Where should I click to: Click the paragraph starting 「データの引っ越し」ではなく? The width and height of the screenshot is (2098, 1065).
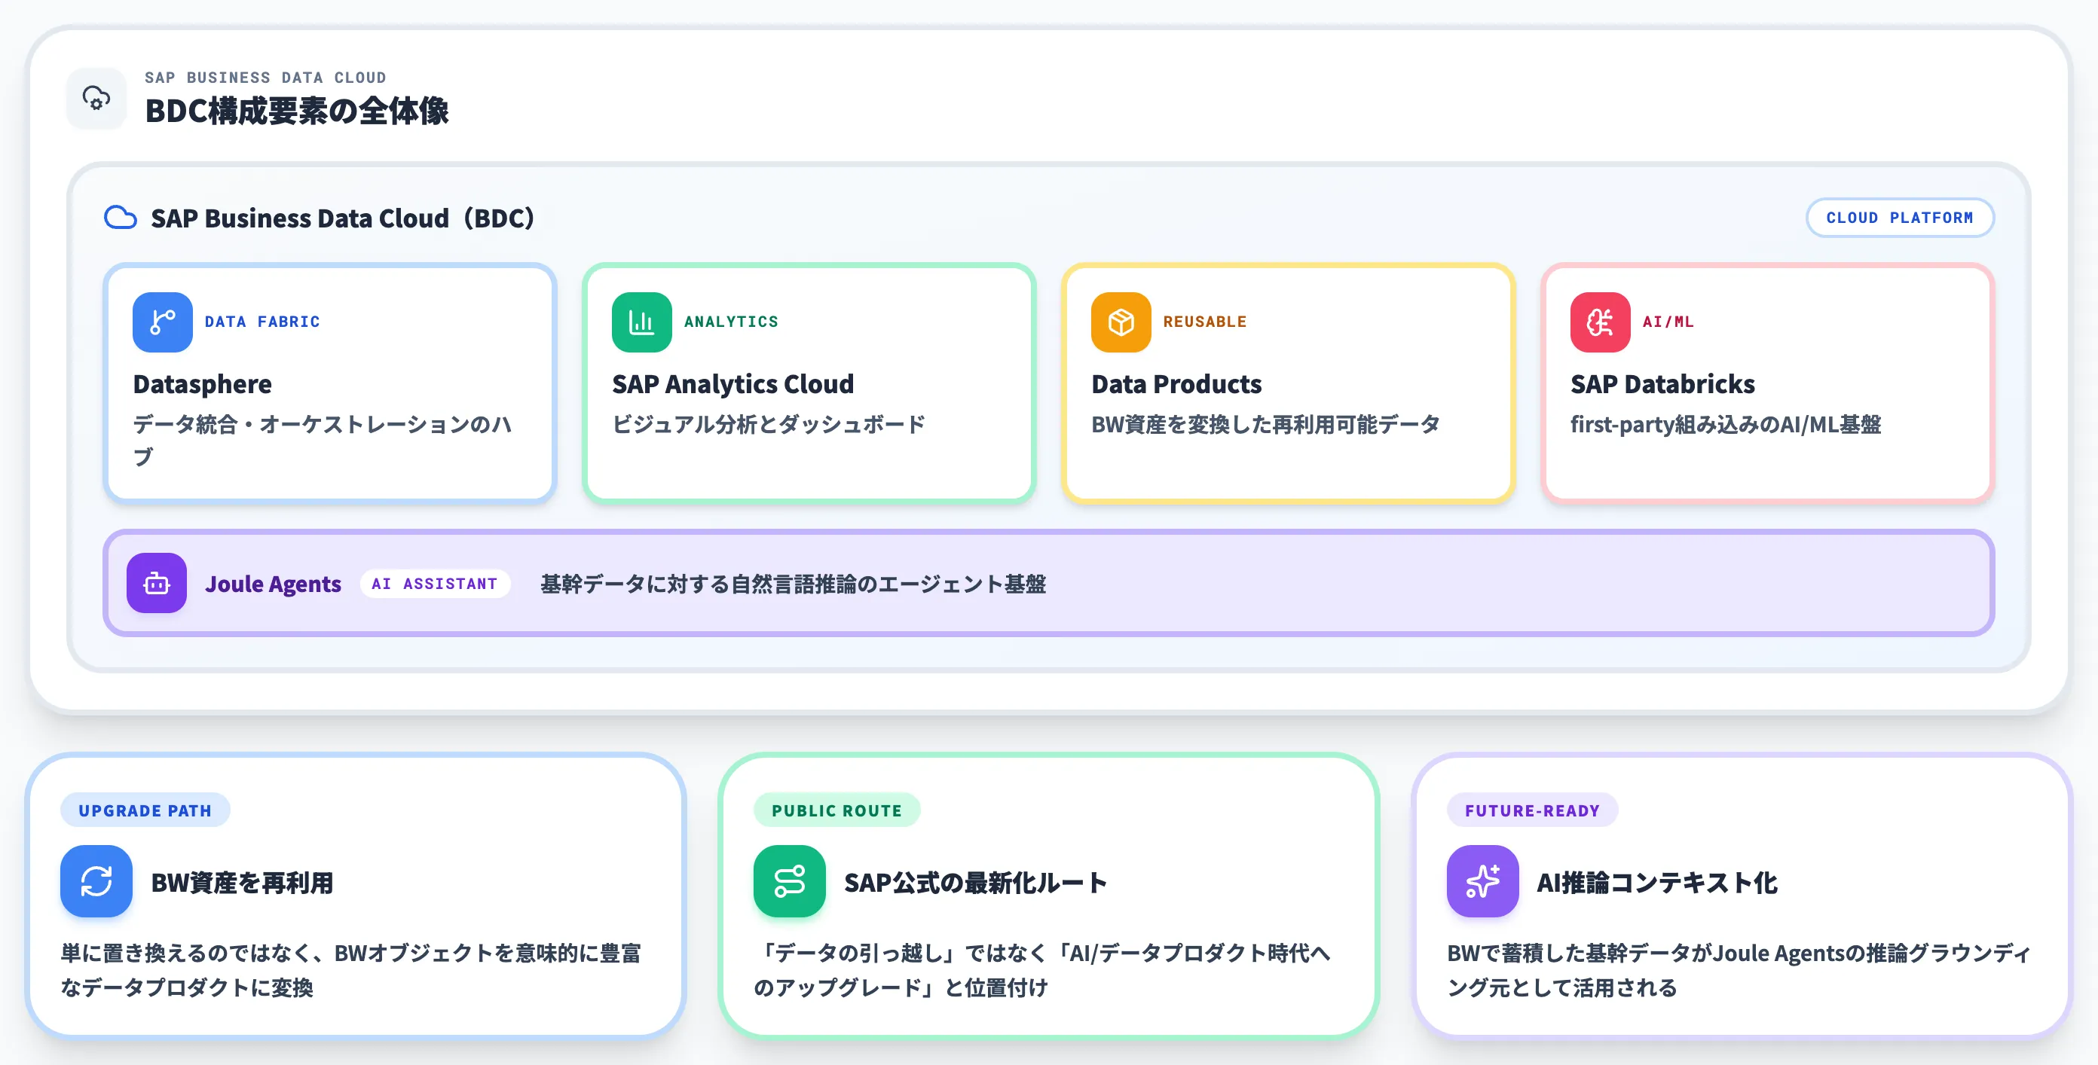(1041, 970)
